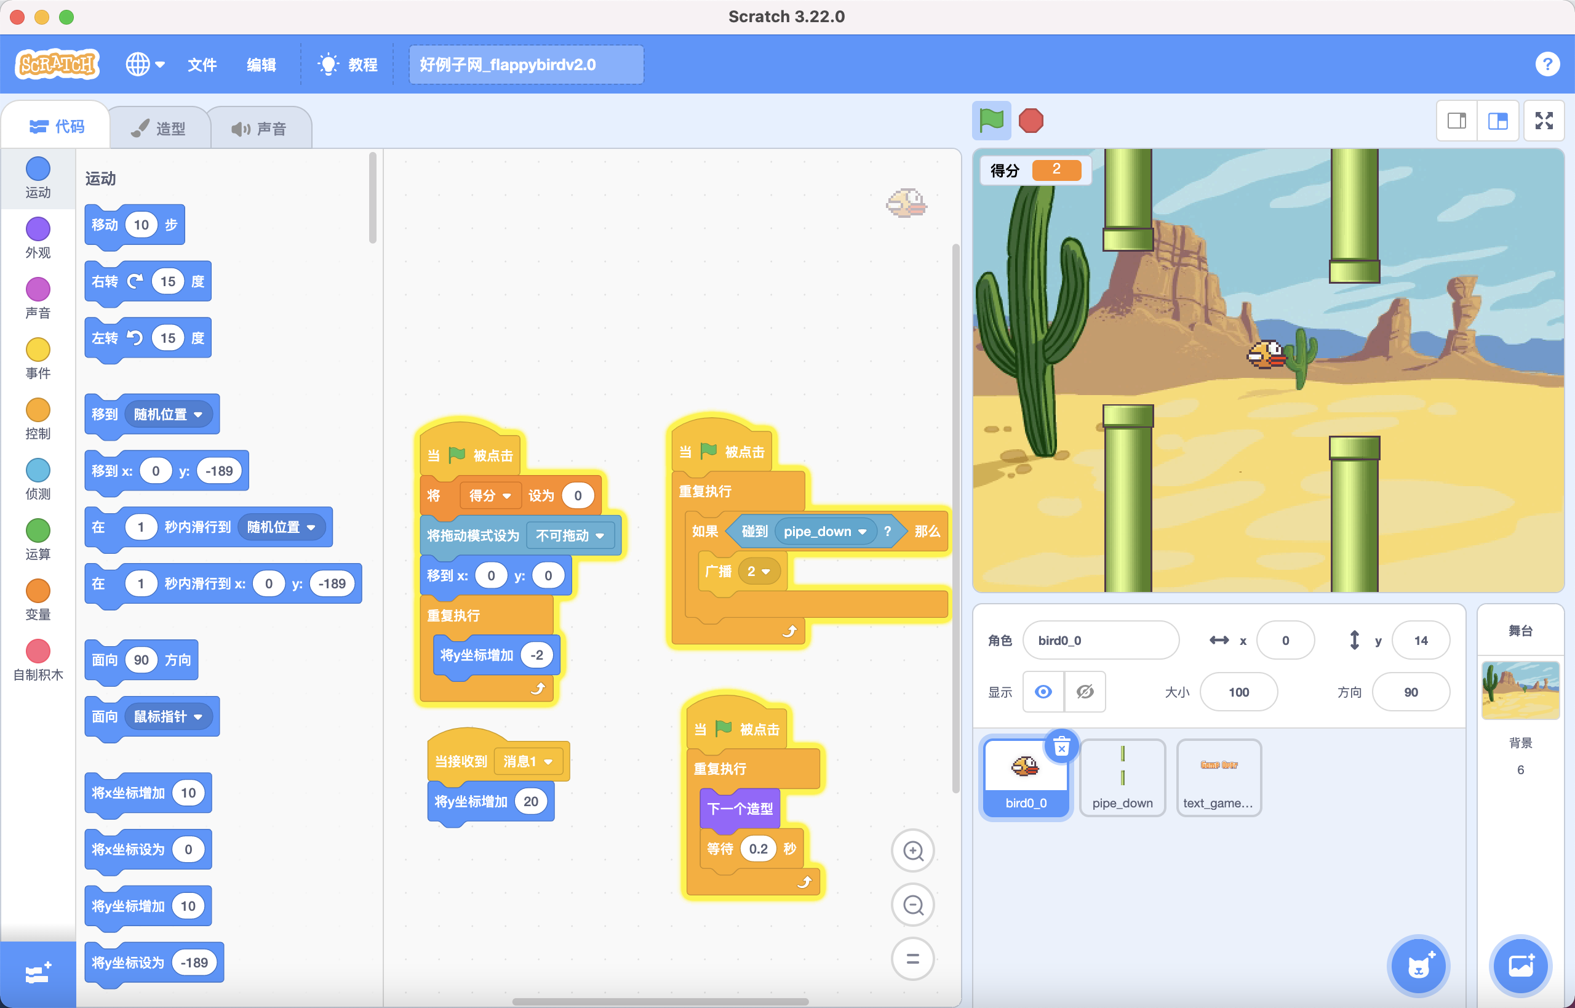Click the 将x坐标设为 0 block
Screen dimensions: 1575x1008
point(148,850)
